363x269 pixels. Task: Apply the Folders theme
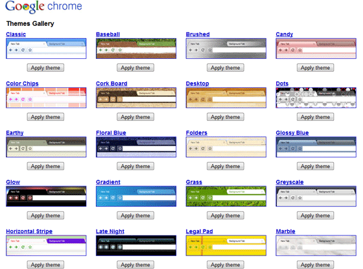click(x=226, y=166)
